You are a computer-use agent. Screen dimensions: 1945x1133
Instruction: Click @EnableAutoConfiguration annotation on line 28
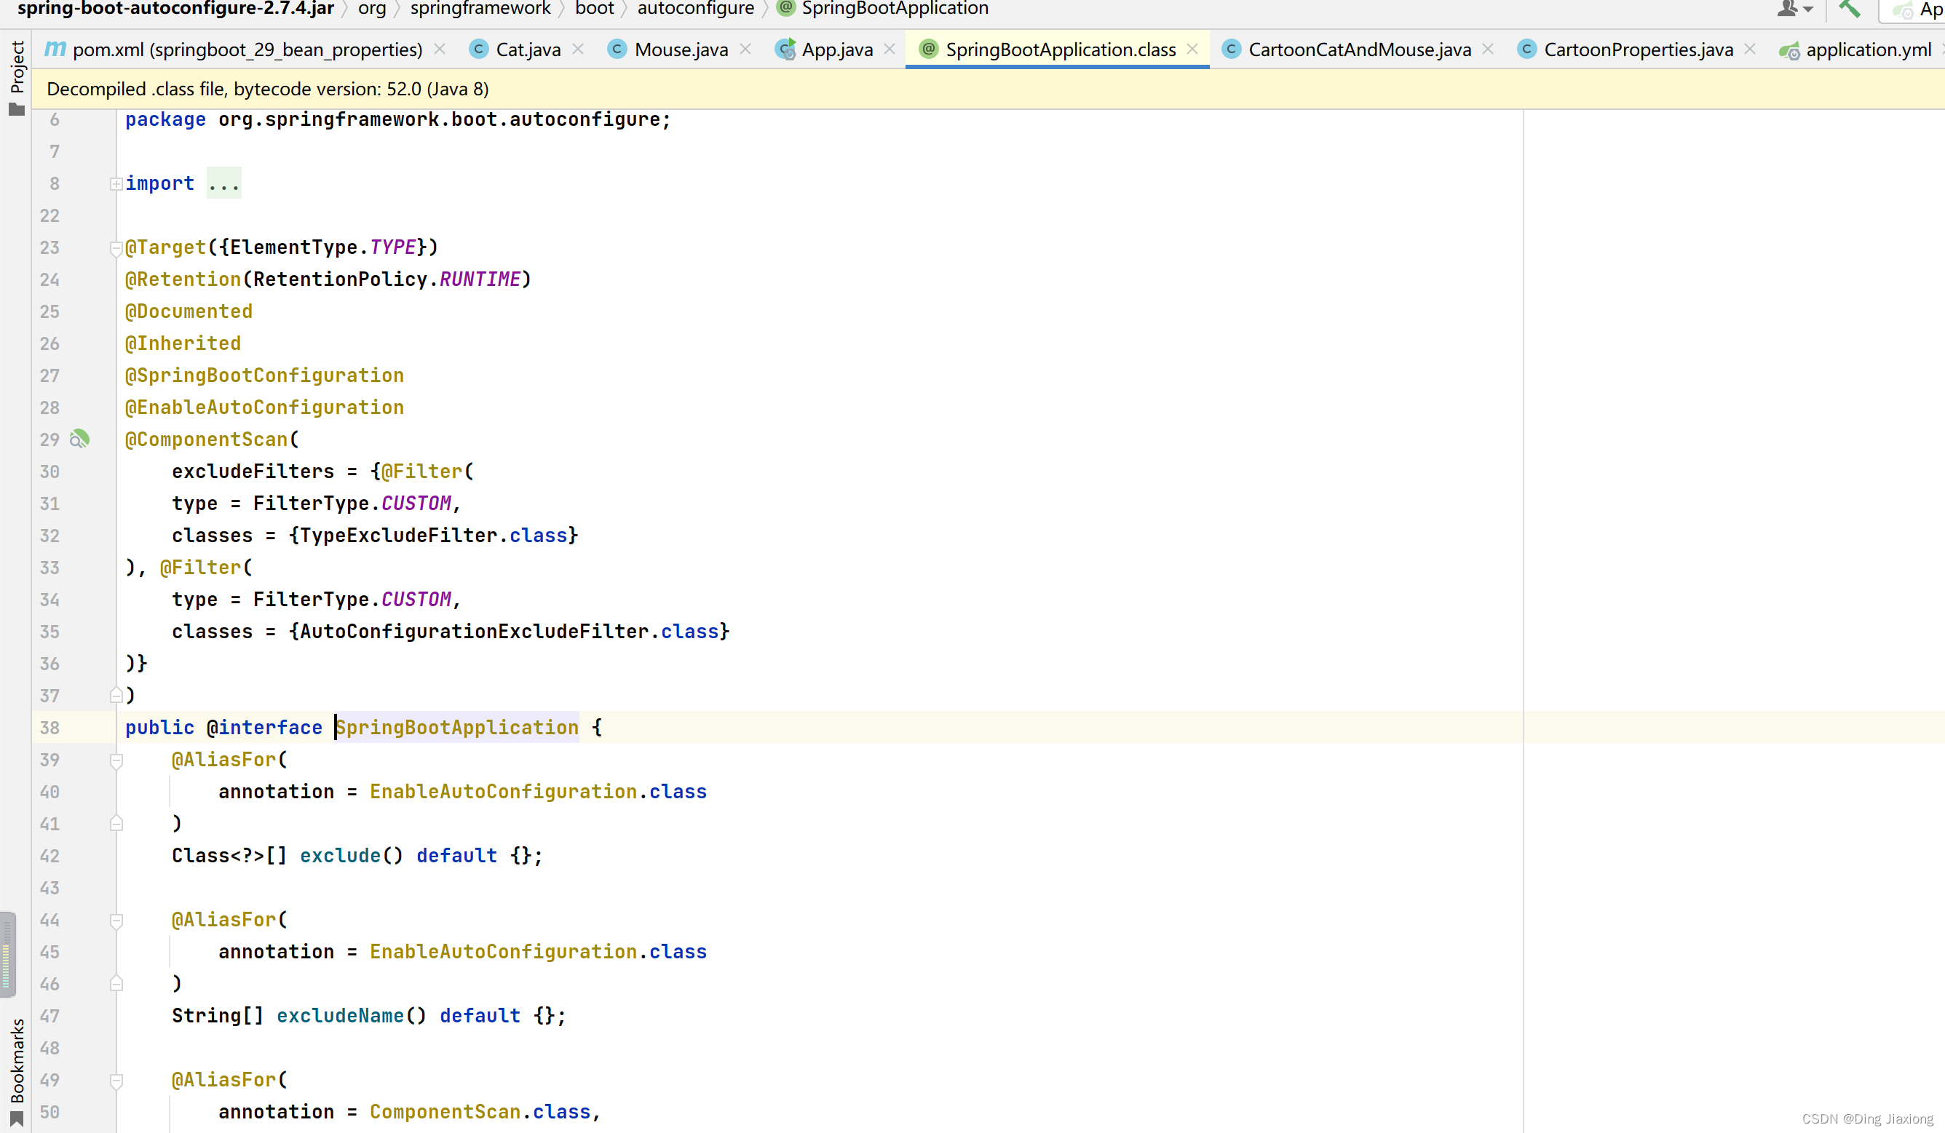(x=264, y=408)
